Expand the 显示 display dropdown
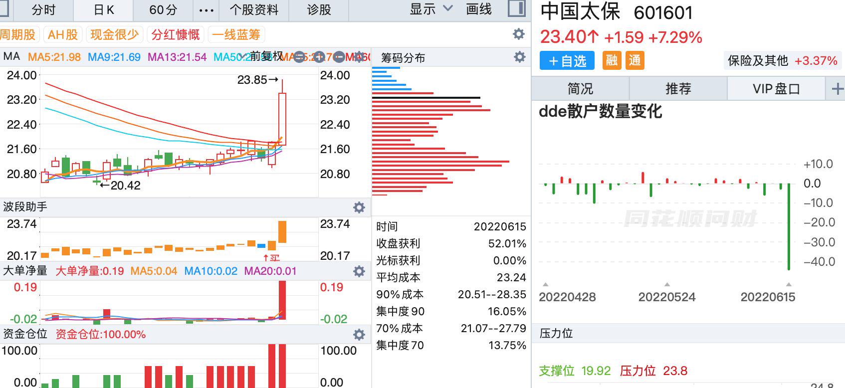845x388 pixels. pos(431,9)
